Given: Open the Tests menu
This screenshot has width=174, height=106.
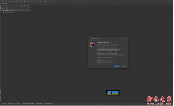Looking at the screenshot, I should tap(32, 1).
